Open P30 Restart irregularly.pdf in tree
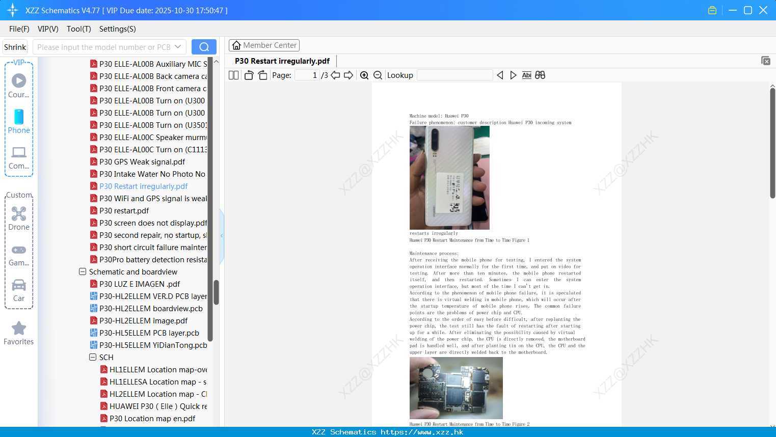Screen dimensions: 776x437 point(144,186)
